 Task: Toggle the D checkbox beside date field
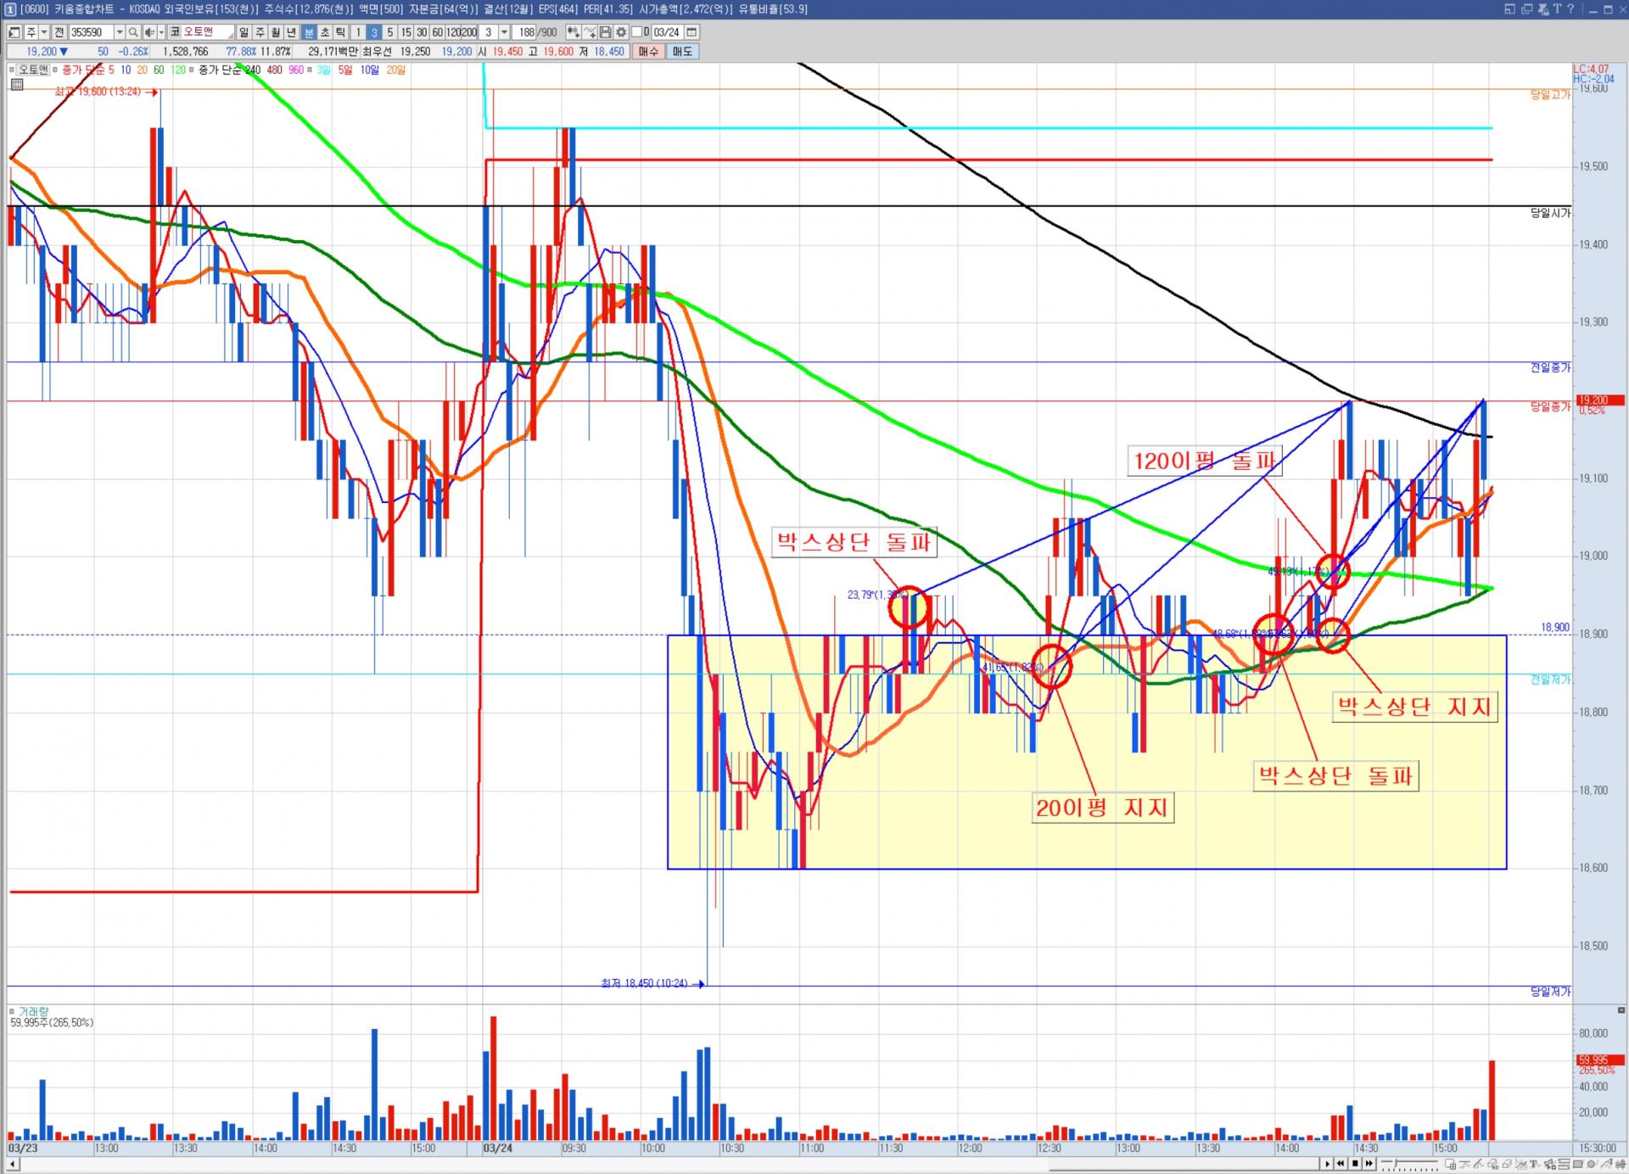click(x=636, y=32)
